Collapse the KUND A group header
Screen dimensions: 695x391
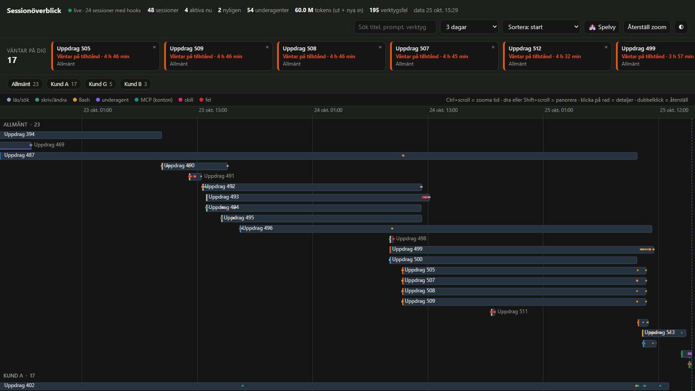click(19, 375)
